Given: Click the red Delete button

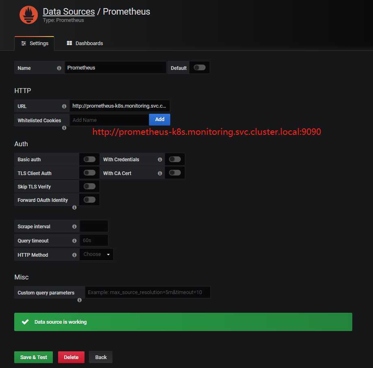Looking at the screenshot, I should click(71, 357).
